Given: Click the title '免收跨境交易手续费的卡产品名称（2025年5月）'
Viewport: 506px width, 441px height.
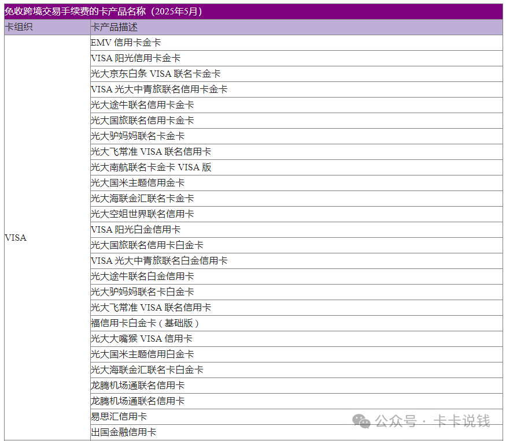Looking at the screenshot, I should click(104, 12).
